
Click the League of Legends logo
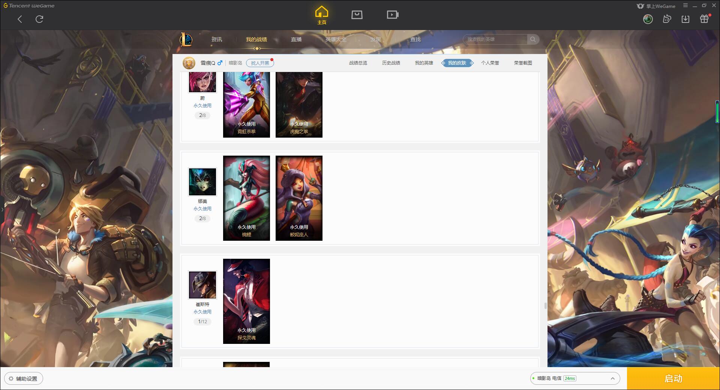coord(186,39)
